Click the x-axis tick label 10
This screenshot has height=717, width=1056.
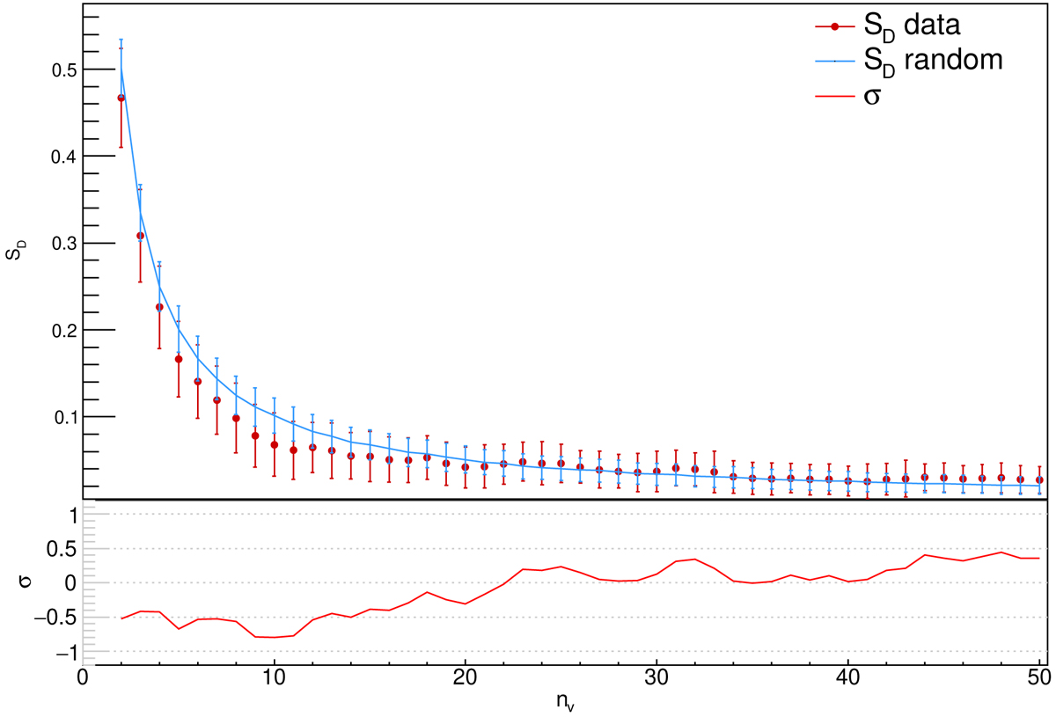[x=274, y=679]
